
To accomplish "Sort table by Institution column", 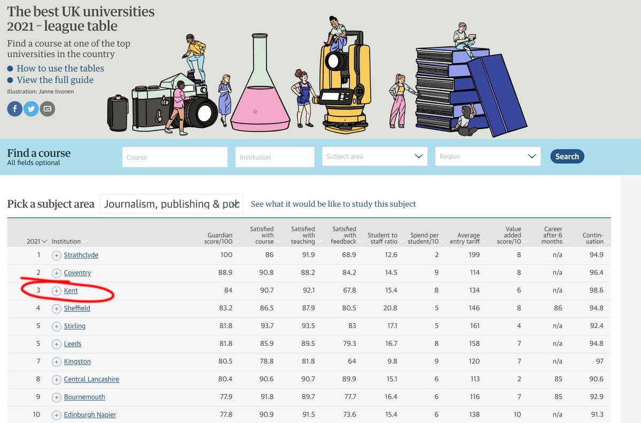I will click(69, 241).
